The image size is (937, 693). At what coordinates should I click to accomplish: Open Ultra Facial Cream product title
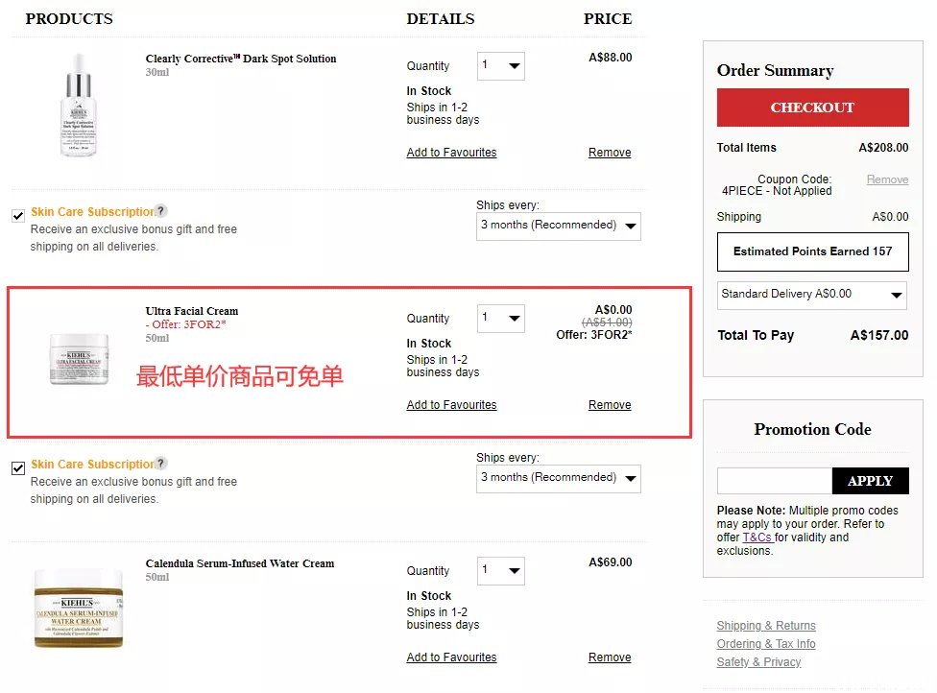192,311
